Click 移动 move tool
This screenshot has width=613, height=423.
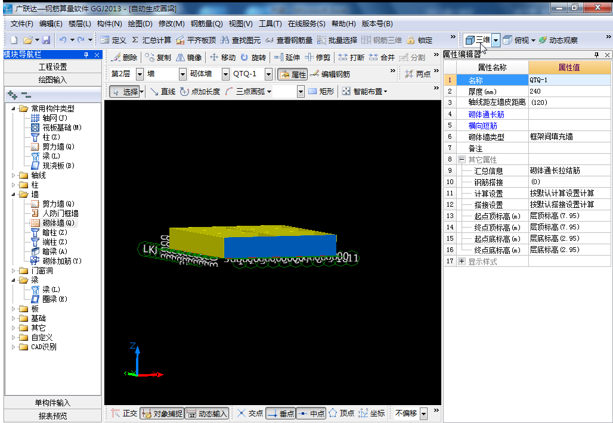pyautogui.click(x=223, y=57)
